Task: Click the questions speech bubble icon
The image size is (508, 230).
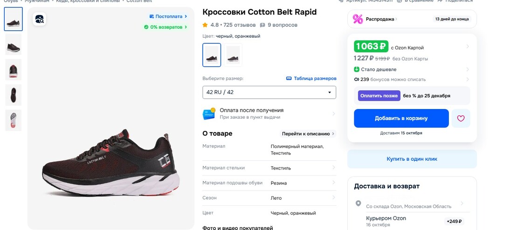Action: coord(262,25)
